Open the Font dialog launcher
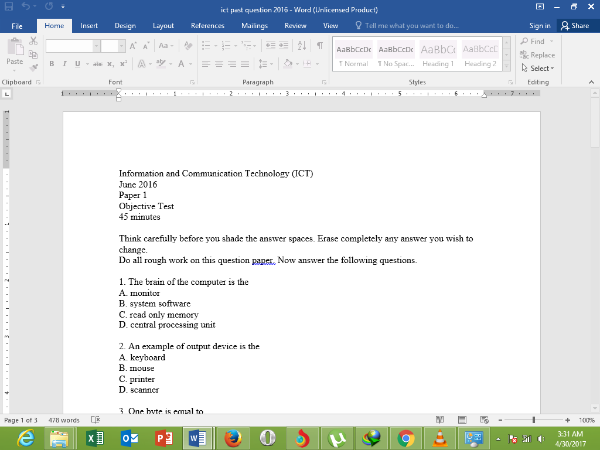 [x=192, y=82]
